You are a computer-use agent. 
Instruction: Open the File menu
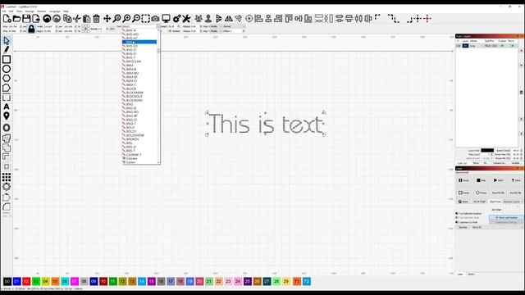click(x=4, y=11)
